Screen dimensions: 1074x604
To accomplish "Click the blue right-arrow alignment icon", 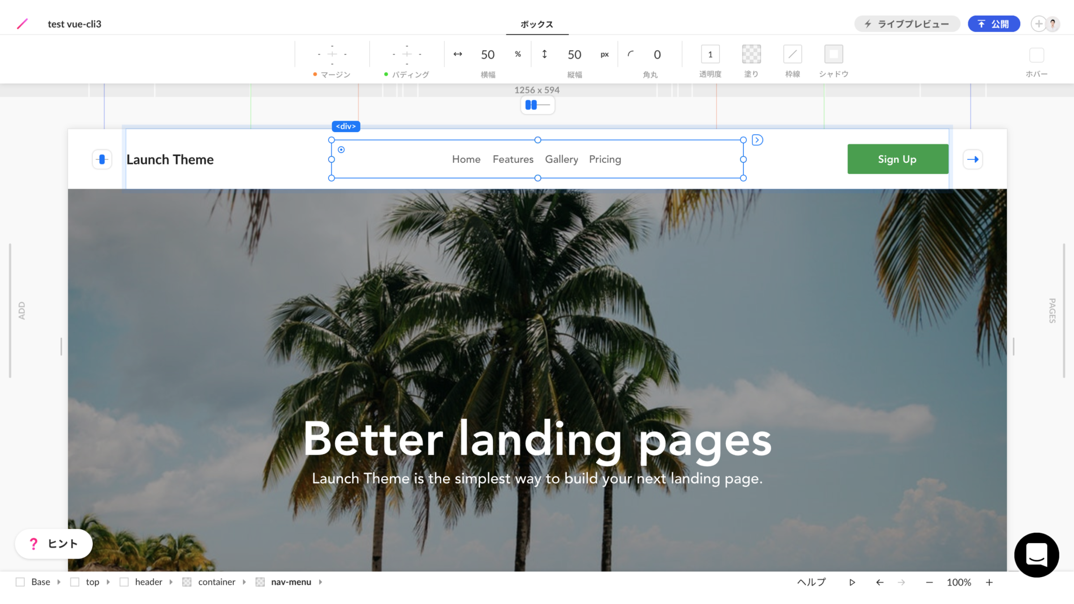I will coord(972,159).
